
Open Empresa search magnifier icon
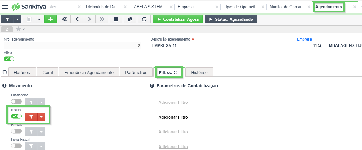320,45
